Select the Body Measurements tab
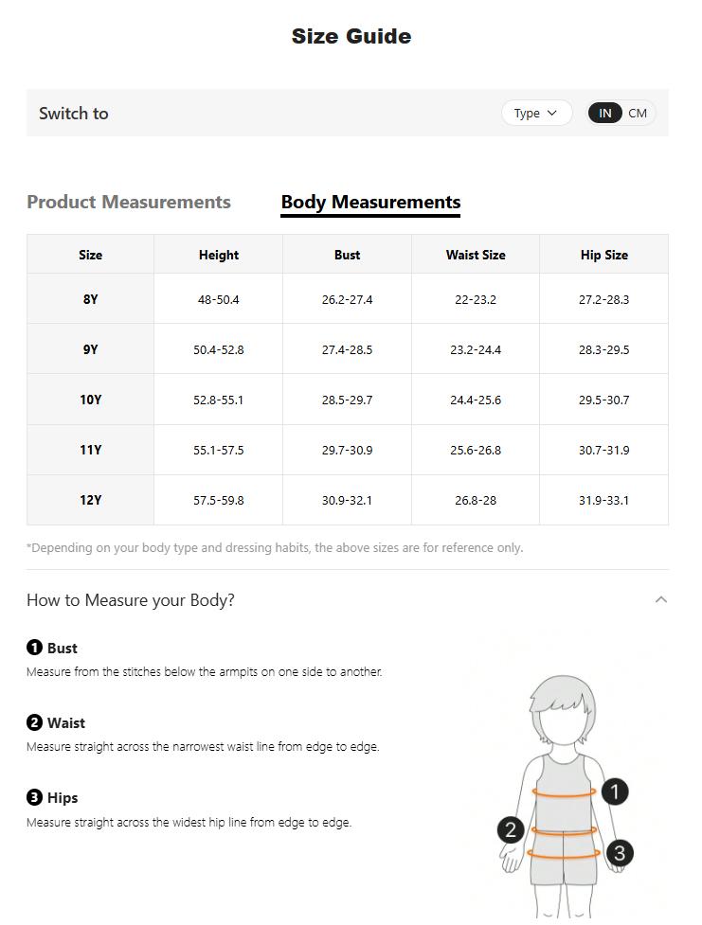 (x=370, y=202)
